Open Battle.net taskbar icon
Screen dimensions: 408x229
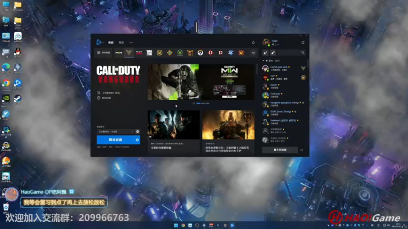(232, 225)
